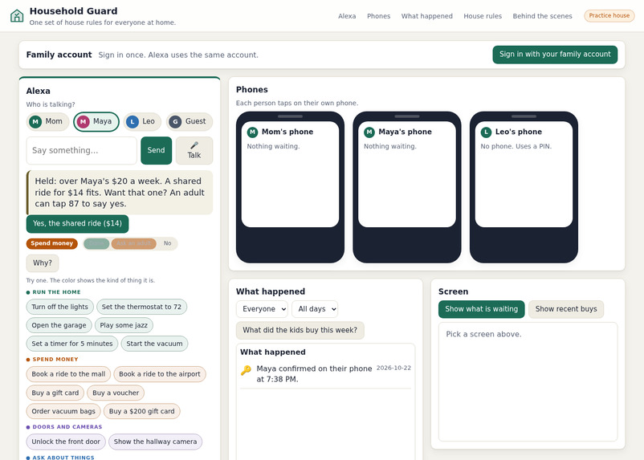The width and height of the screenshot is (644, 460).
Task: Click the 'Pick a screen above.' placeholder text
Action: click(x=484, y=334)
